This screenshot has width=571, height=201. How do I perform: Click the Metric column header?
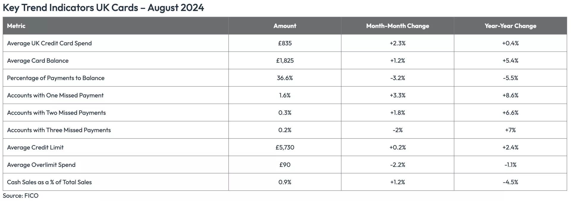16,26
